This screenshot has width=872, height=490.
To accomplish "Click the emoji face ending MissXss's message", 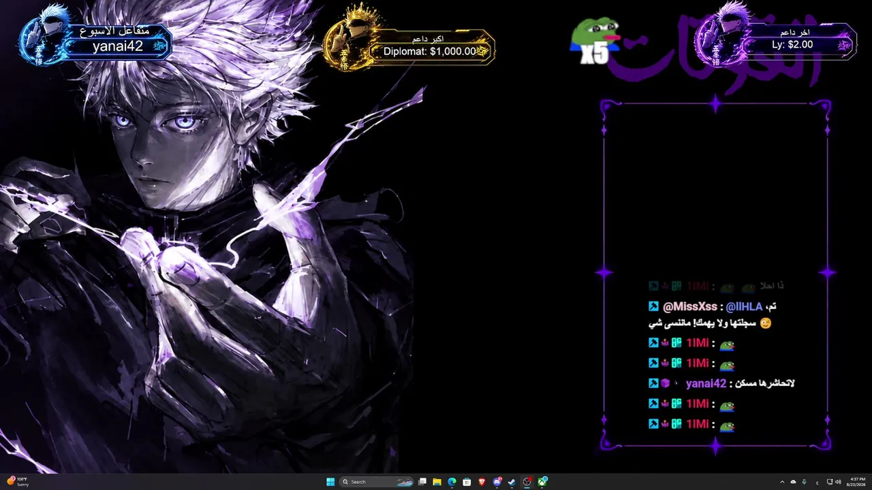I will [765, 323].
